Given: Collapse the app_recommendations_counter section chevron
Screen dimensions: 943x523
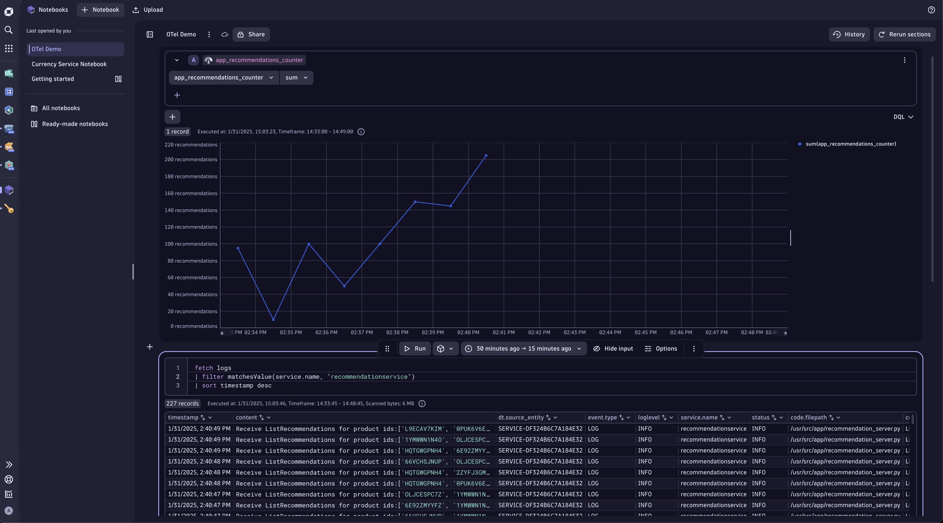Looking at the screenshot, I should [x=177, y=60].
